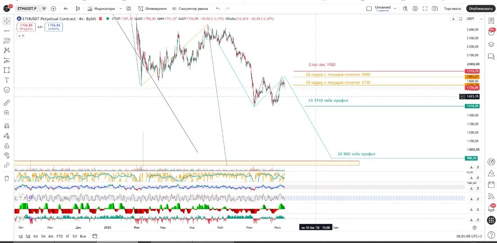Click the Опубликовать button

(480, 8)
